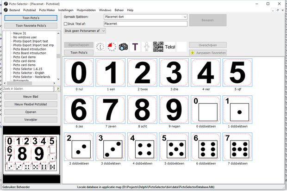Open the Hulpmiddelen menu
Image resolution: width=287 pixels, height=191 pixels.
[86, 10]
